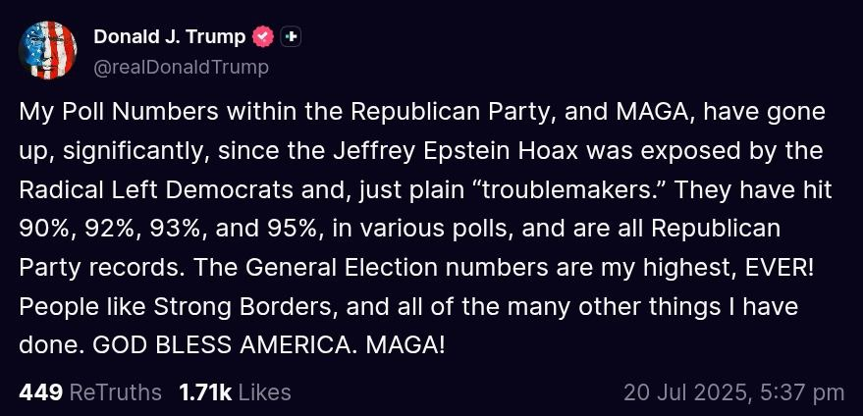Click the 1.71k Likes count number
The width and height of the screenshot is (863, 416).
tap(204, 392)
